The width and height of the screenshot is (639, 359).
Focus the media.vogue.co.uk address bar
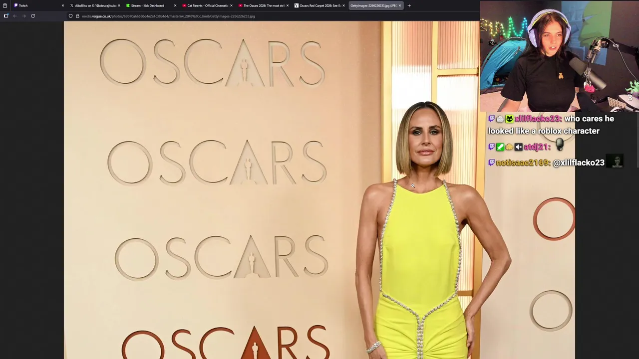coord(272,16)
